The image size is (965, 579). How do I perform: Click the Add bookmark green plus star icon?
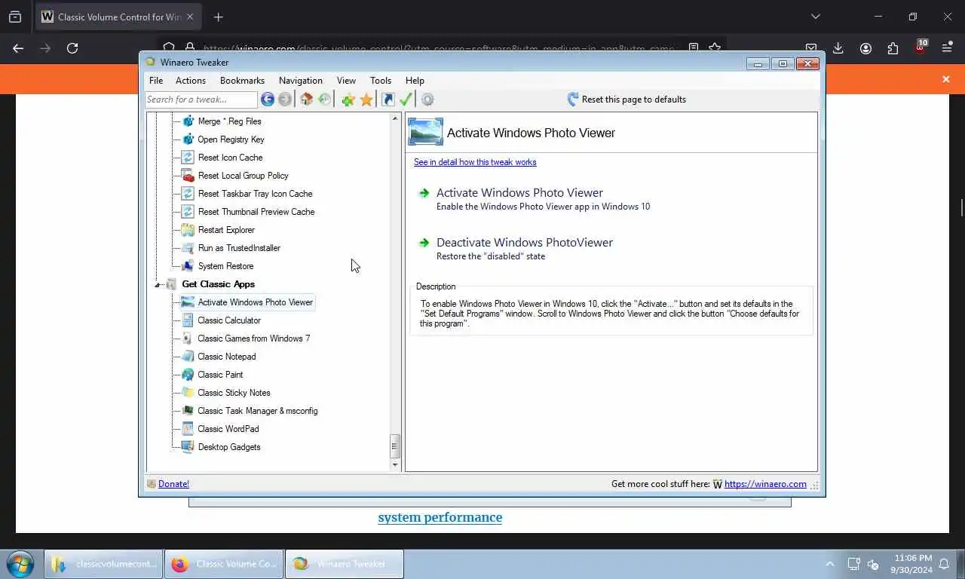(348, 100)
